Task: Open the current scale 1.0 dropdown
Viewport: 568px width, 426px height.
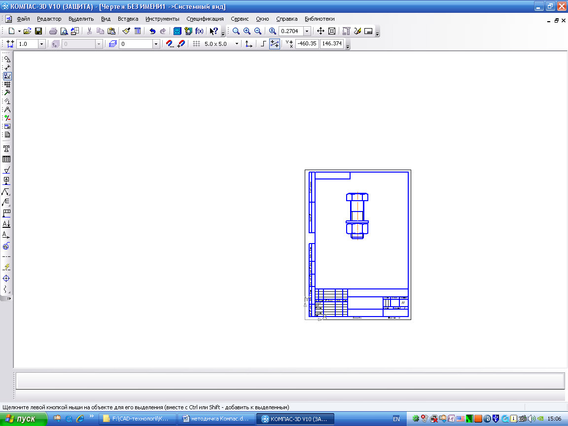Action: [x=41, y=44]
